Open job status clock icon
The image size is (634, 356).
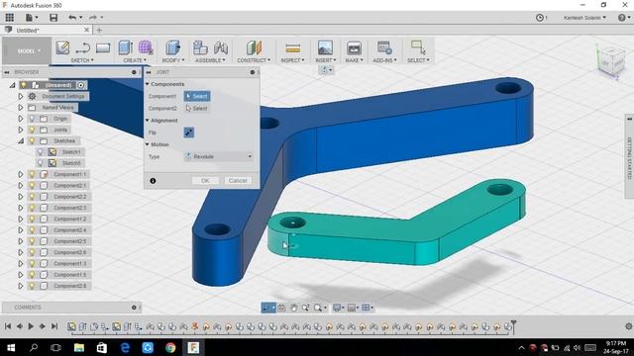coord(540,18)
